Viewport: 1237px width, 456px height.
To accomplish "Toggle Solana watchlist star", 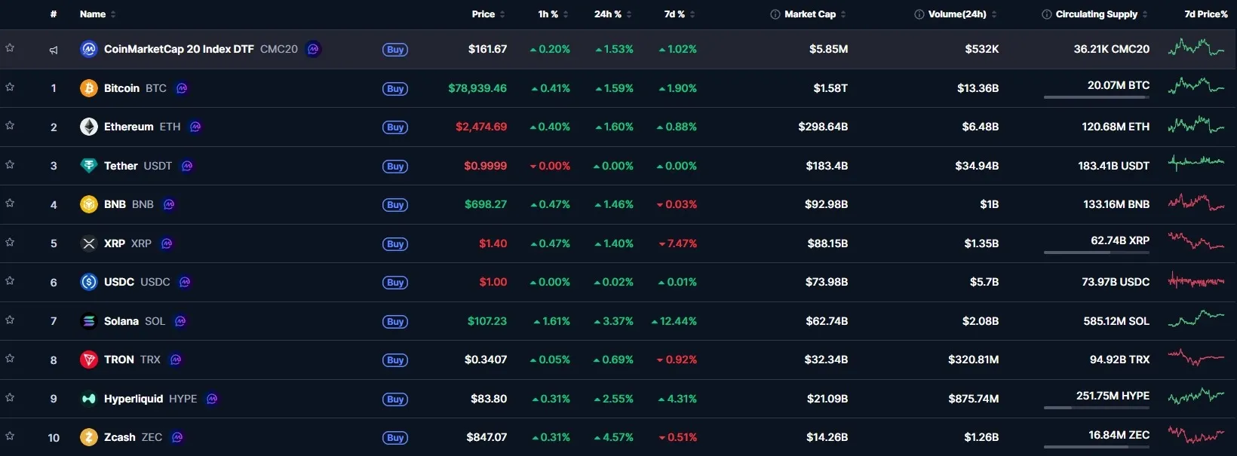I will tap(10, 320).
